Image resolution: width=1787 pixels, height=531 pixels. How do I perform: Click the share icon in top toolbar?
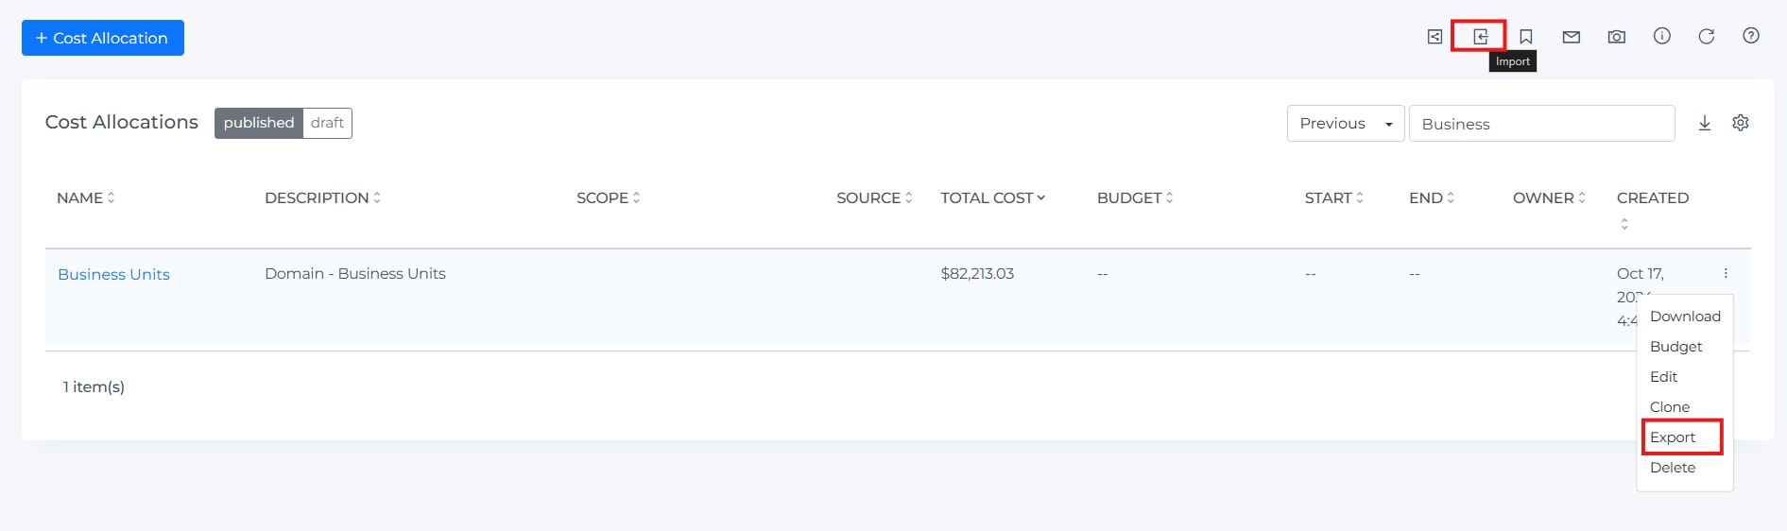[1435, 37]
